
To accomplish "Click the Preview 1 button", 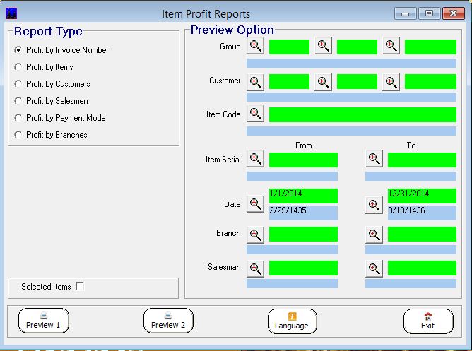I will pyautogui.click(x=43, y=321).
